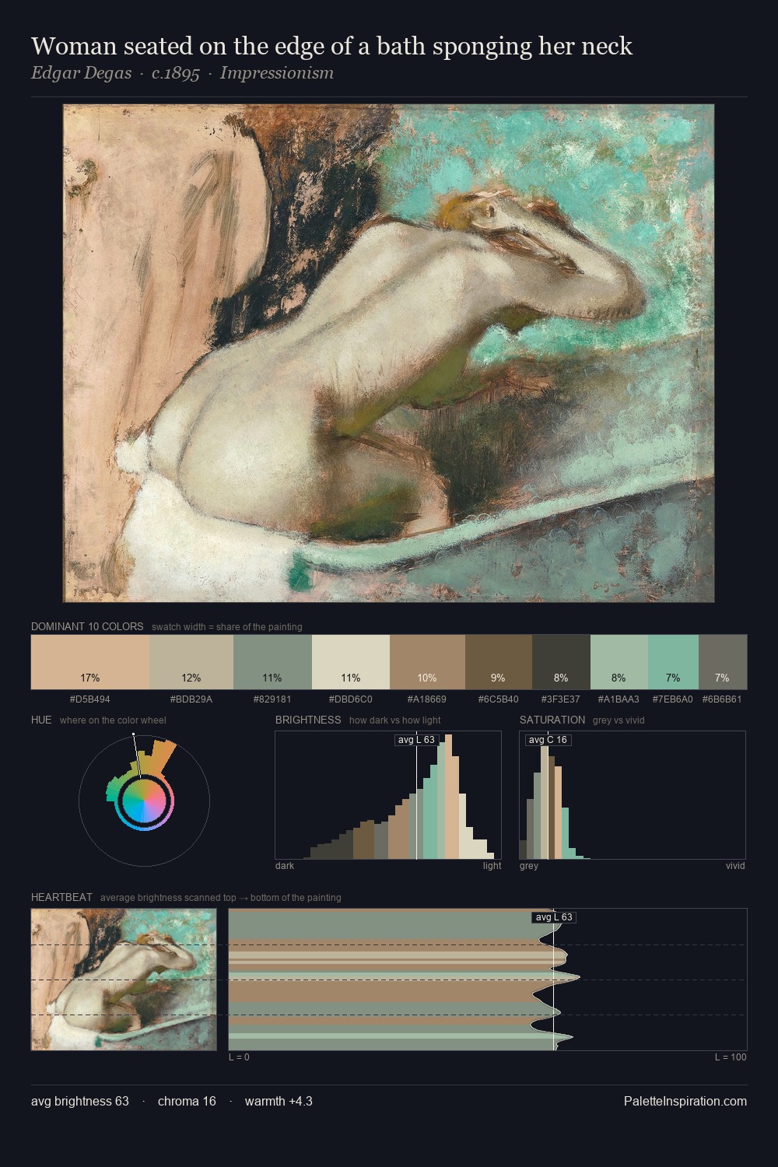Click the main Degas painting image

388,353
